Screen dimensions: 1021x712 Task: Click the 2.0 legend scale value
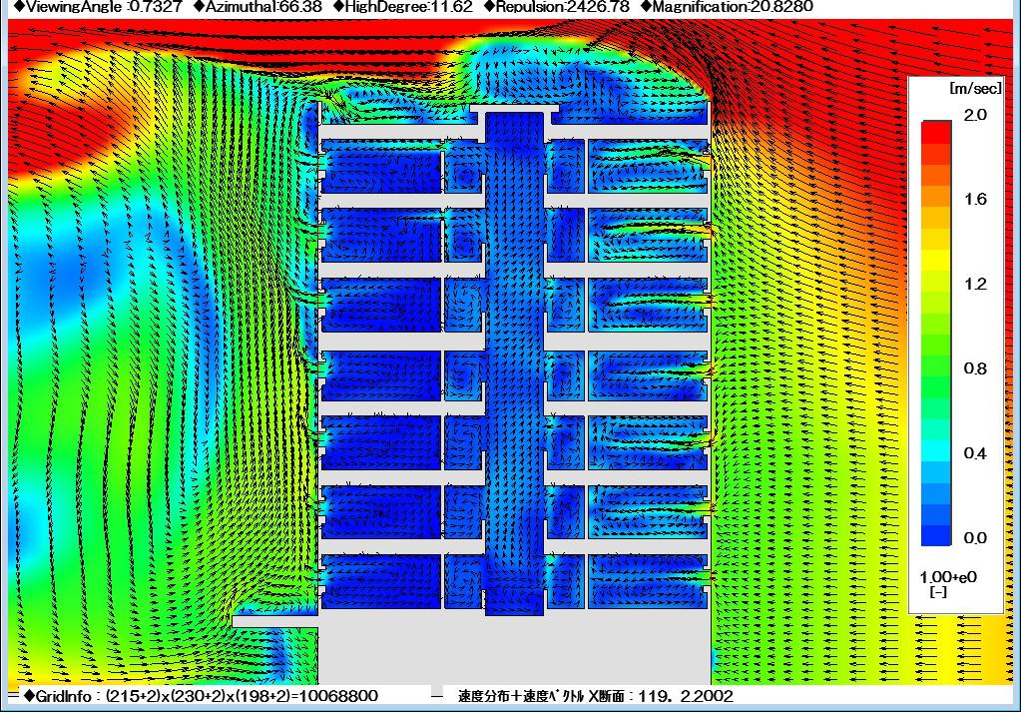(975, 115)
